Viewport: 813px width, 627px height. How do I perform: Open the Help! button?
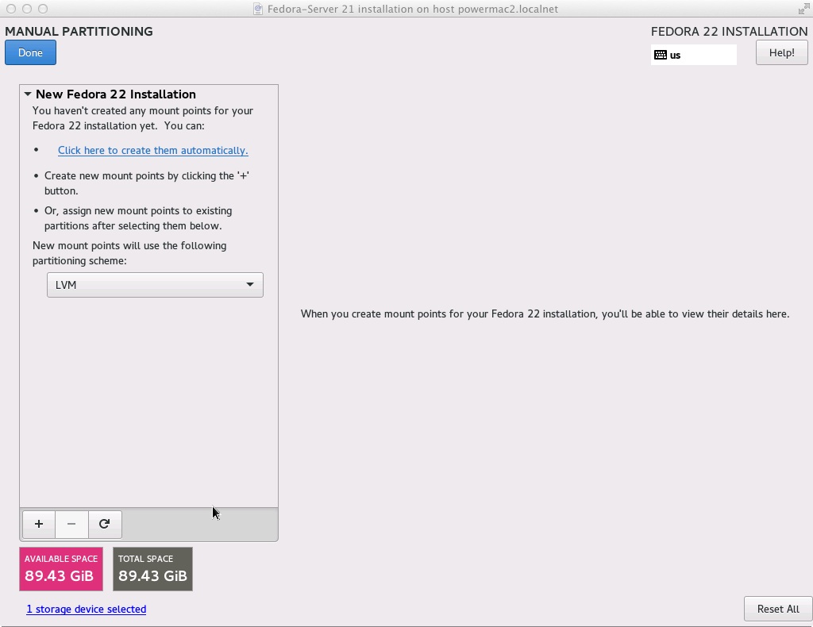(781, 53)
